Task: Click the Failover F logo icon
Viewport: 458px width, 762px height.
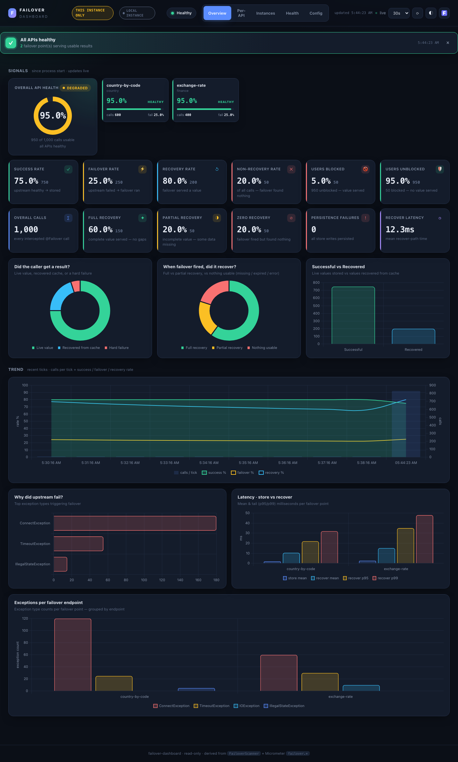Action: tap(12, 13)
